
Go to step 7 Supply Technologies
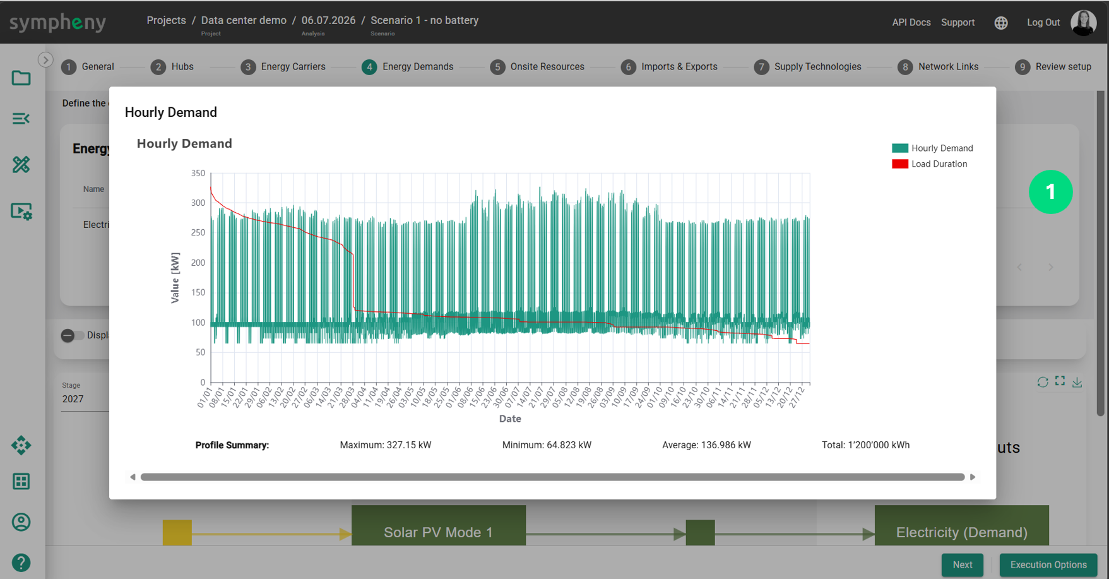click(807, 67)
